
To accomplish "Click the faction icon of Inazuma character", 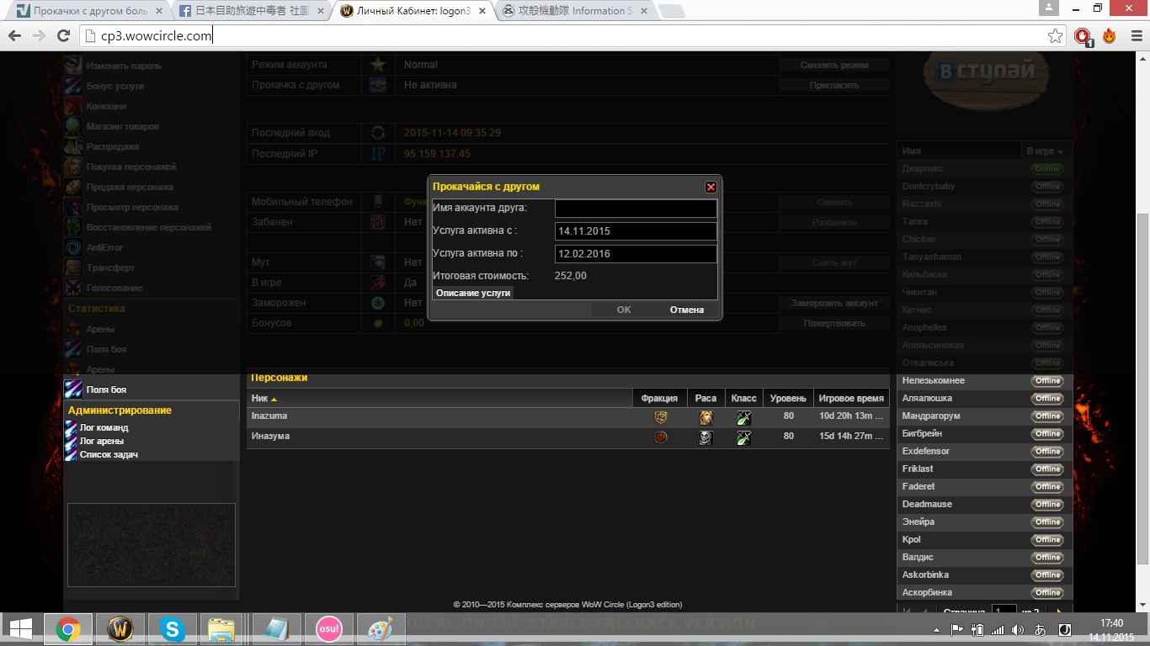I will (661, 417).
